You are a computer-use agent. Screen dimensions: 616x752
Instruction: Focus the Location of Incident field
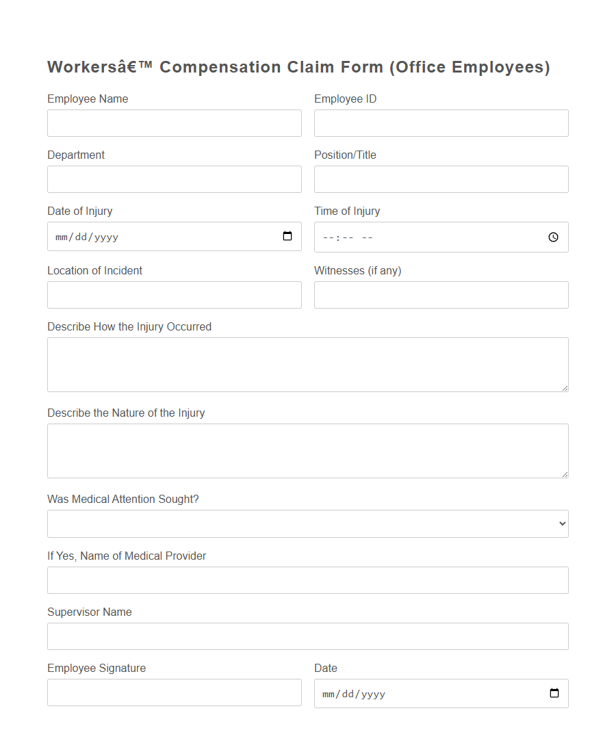174,295
